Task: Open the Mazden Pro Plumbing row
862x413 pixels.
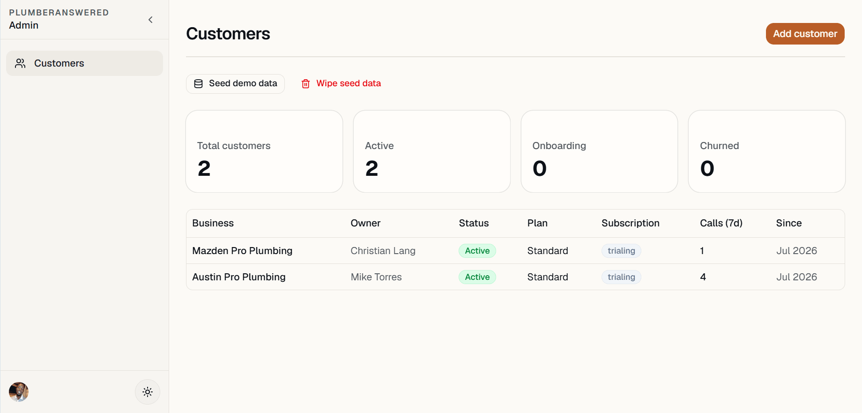Action: [515, 251]
